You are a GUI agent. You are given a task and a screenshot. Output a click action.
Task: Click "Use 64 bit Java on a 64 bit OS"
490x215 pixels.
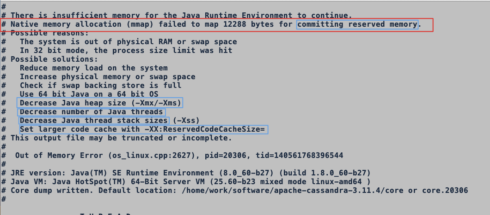[x=89, y=94]
